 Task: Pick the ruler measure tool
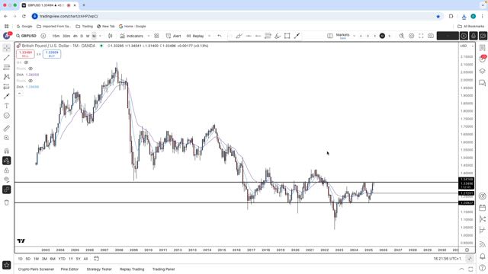coord(7,129)
